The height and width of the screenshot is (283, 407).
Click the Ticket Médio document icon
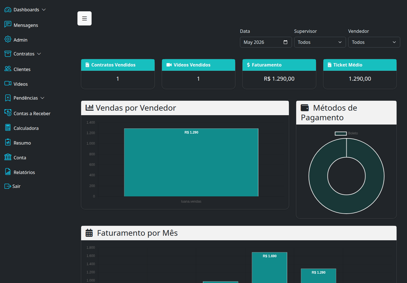[x=330, y=65]
